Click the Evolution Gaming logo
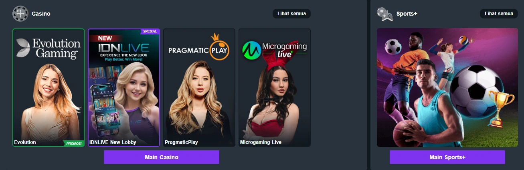 click(x=48, y=49)
